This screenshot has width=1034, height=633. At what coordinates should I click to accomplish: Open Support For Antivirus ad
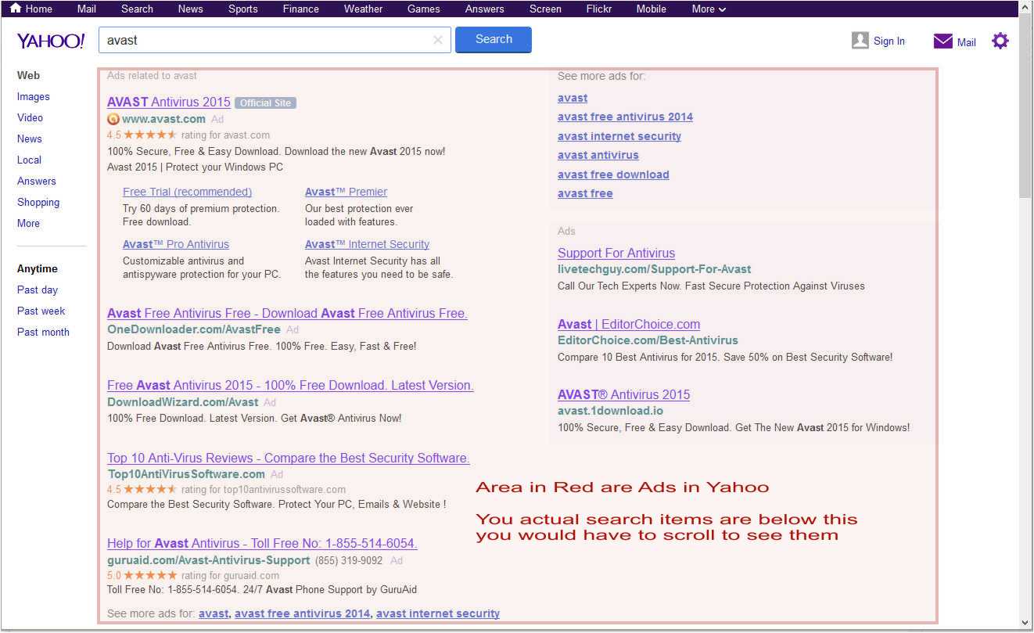616,253
